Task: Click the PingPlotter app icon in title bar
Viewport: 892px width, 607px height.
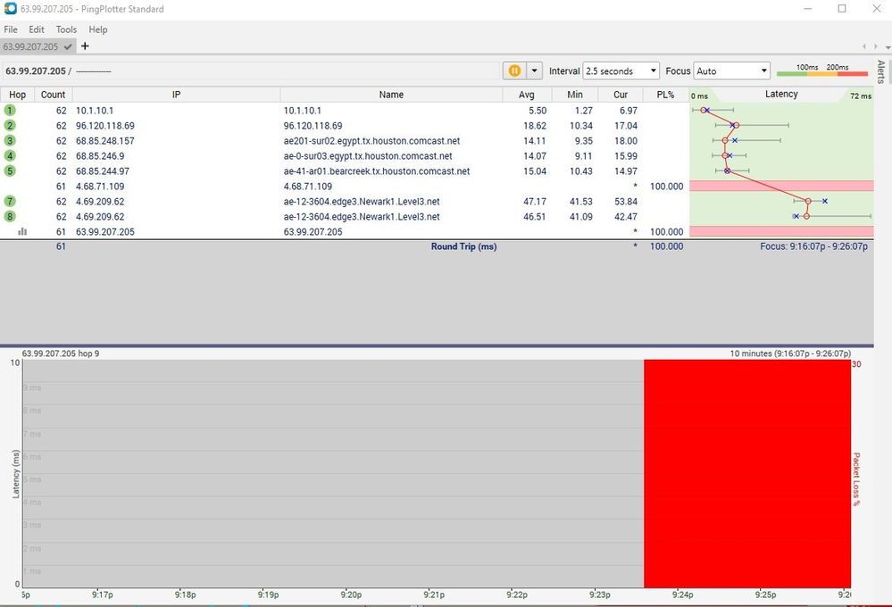Action: (x=9, y=9)
